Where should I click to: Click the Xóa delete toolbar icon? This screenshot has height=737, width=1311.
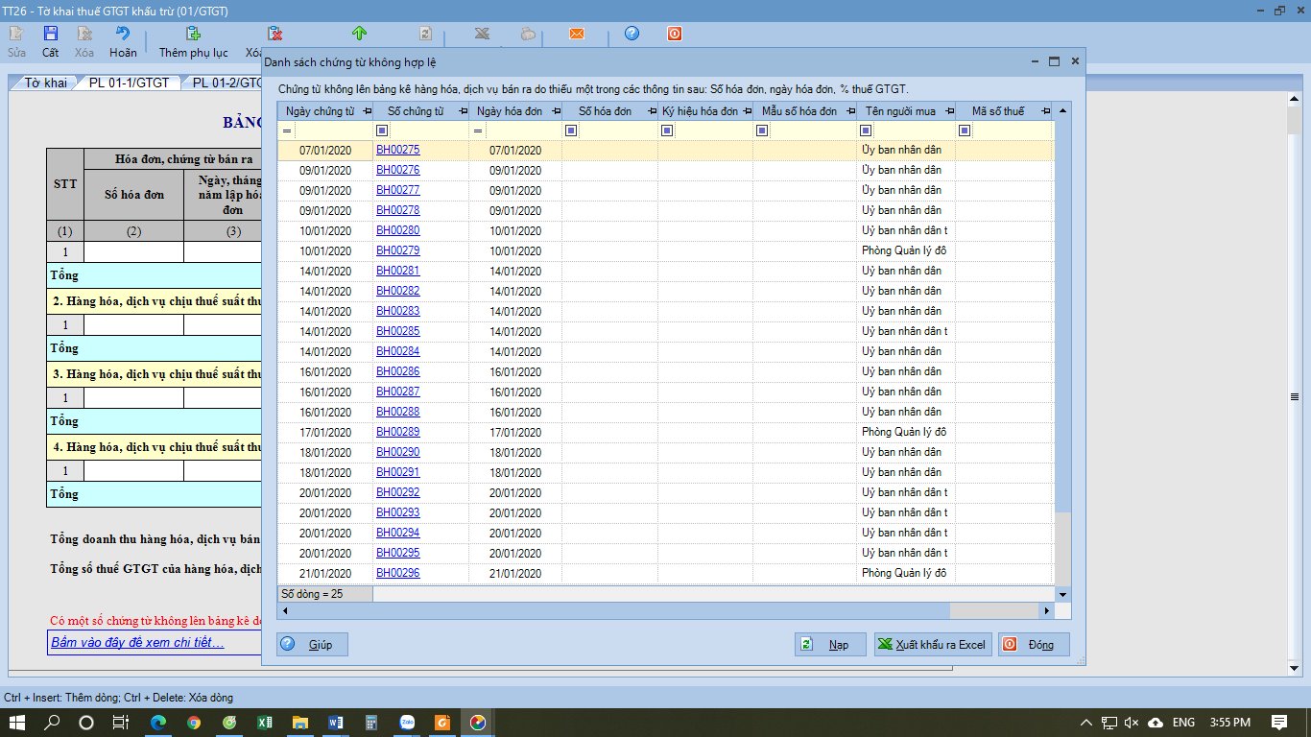(x=84, y=34)
